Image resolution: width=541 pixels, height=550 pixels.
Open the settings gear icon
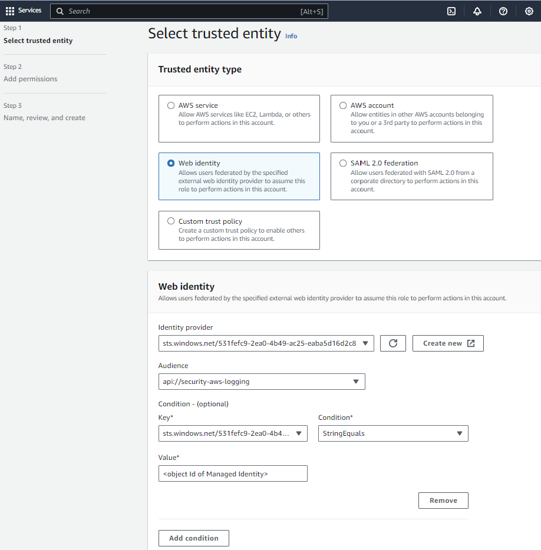[529, 11]
